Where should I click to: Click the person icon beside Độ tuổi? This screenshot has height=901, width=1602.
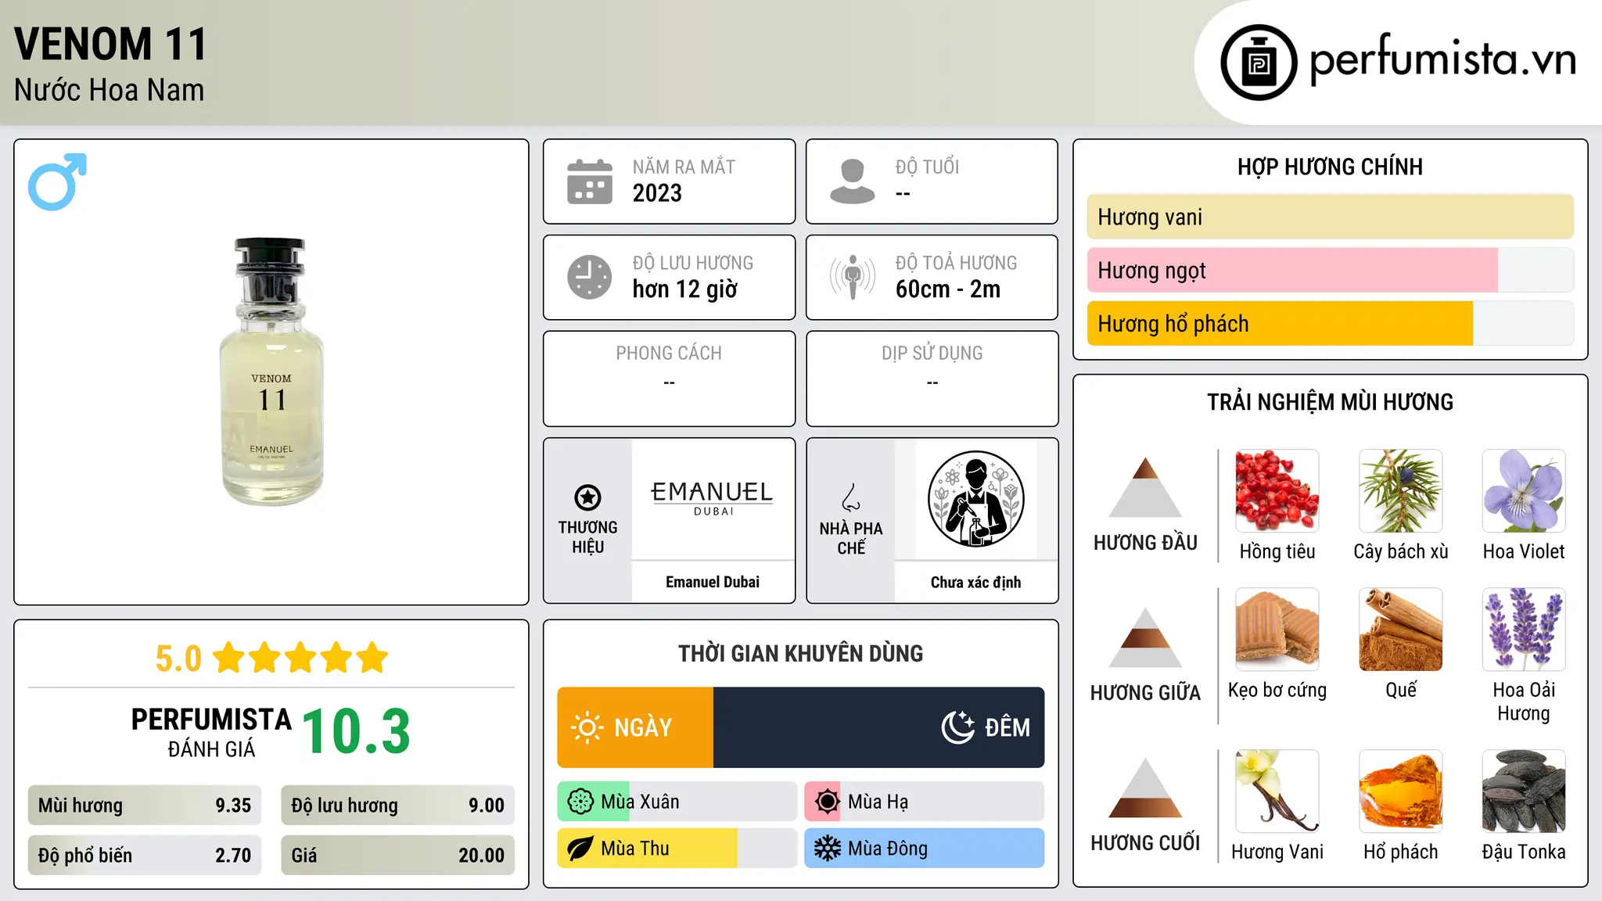853,181
